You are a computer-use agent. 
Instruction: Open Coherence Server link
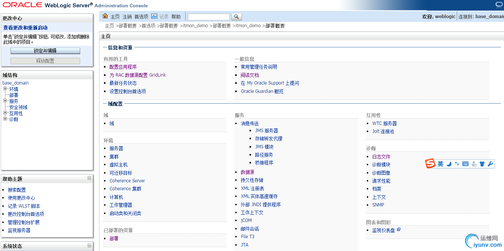pyautogui.click(x=127, y=181)
